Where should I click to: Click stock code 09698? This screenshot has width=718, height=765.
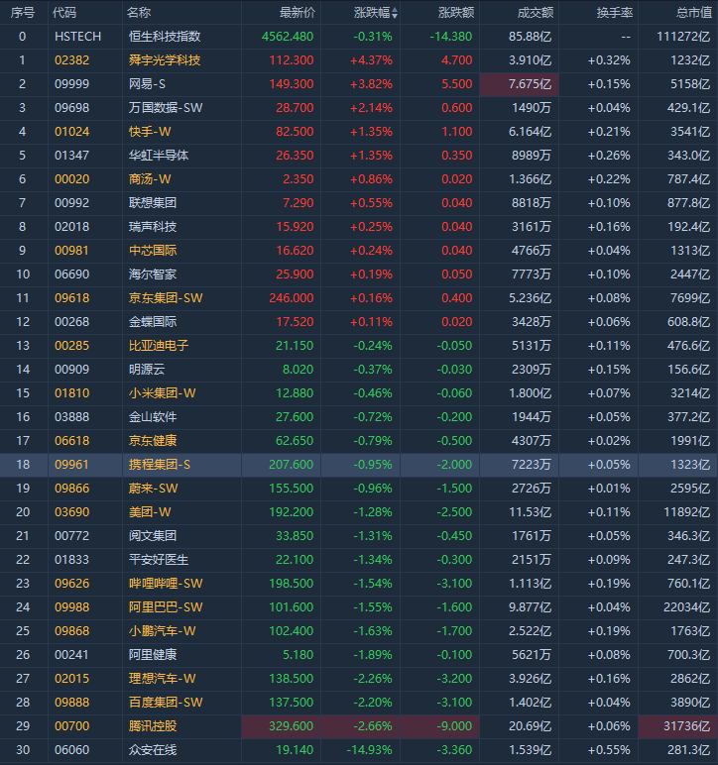pyautogui.click(x=71, y=108)
